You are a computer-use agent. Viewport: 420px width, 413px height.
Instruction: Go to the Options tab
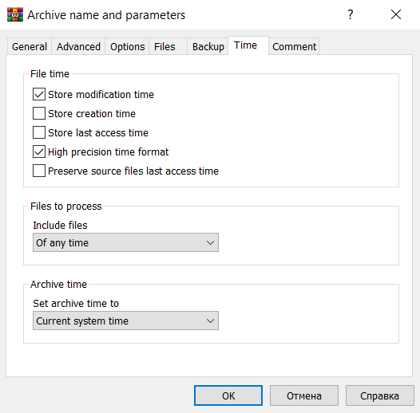127,47
